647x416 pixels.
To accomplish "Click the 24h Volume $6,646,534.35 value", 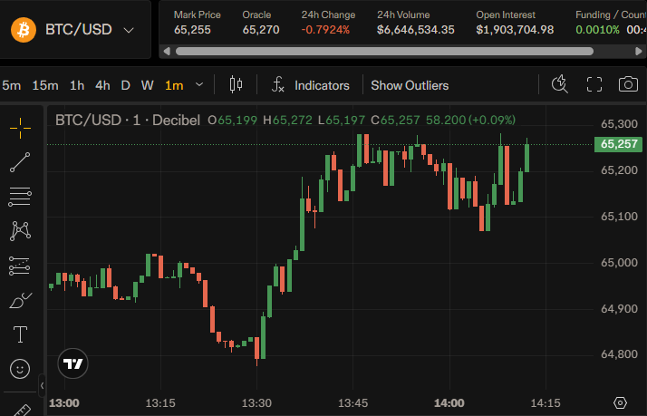I will tap(416, 30).
